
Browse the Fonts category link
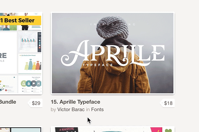(97, 109)
